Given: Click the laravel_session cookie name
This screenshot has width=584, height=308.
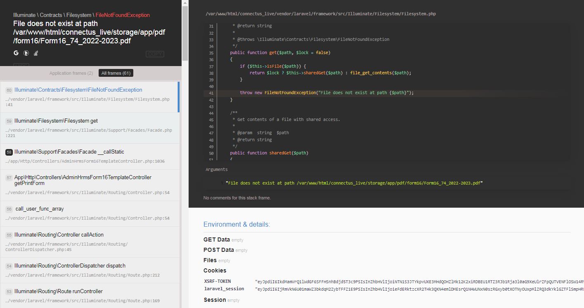Looking at the screenshot, I should click(x=224, y=289).
